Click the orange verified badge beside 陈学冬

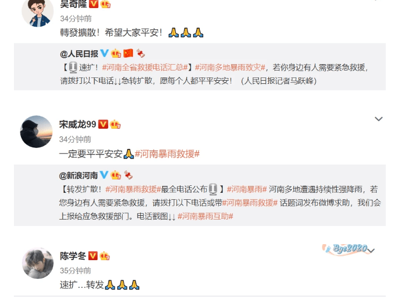(x=93, y=256)
